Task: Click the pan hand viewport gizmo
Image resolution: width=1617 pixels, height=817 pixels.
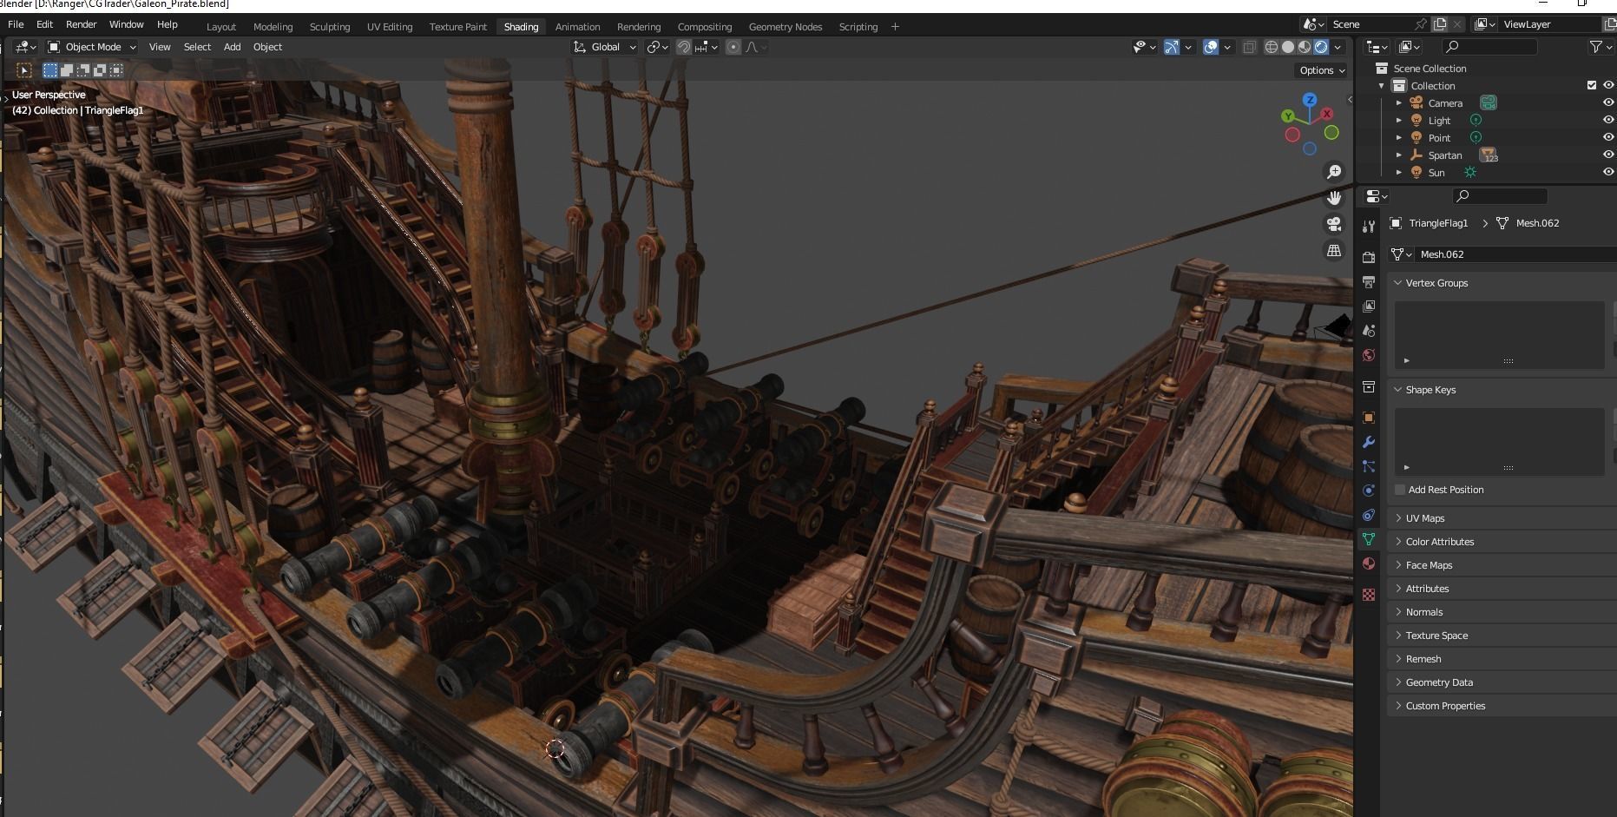Action: [x=1334, y=198]
